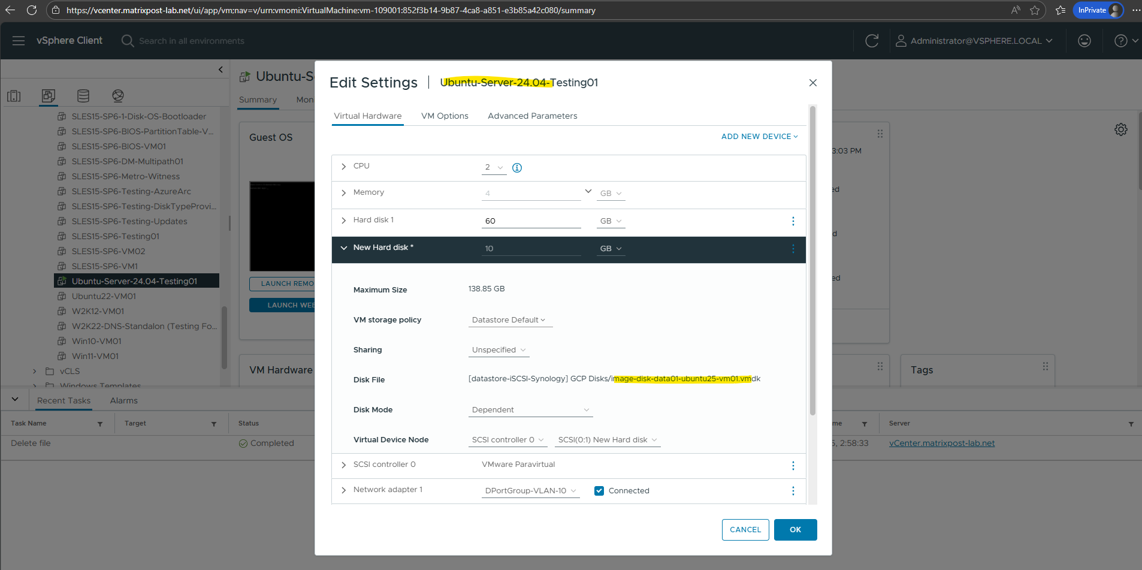Image resolution: width=1142 pixels, height=570 pixels.
Task: Open Hard disk 1 actions menu
Action: (793, 221)
